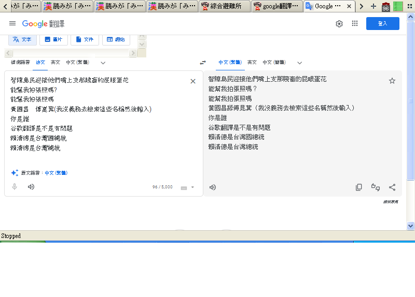The width and height of the screenshot is (415, 297).
Task: Select 中文 (簡體) as target language
Action: [274, 62]
